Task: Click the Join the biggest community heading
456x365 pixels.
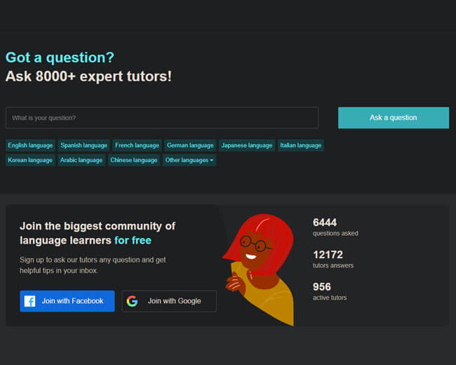Action: click(98, 233)
